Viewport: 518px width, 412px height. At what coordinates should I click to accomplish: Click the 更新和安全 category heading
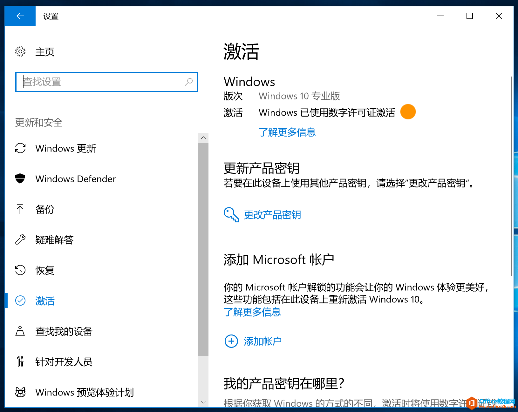tap(39, 123)
